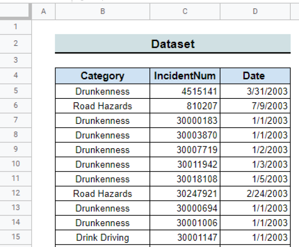Viewport: 299px width, 247px height.
Task: Select the Drink Driving cell
Action: [102, 237]
